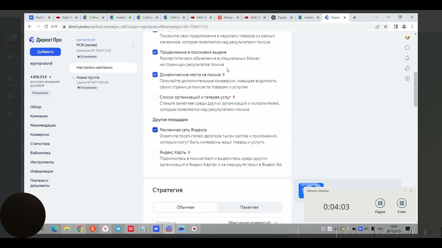Uncheck Продвижение в поисковой выдаче

[x=155, y=52]
